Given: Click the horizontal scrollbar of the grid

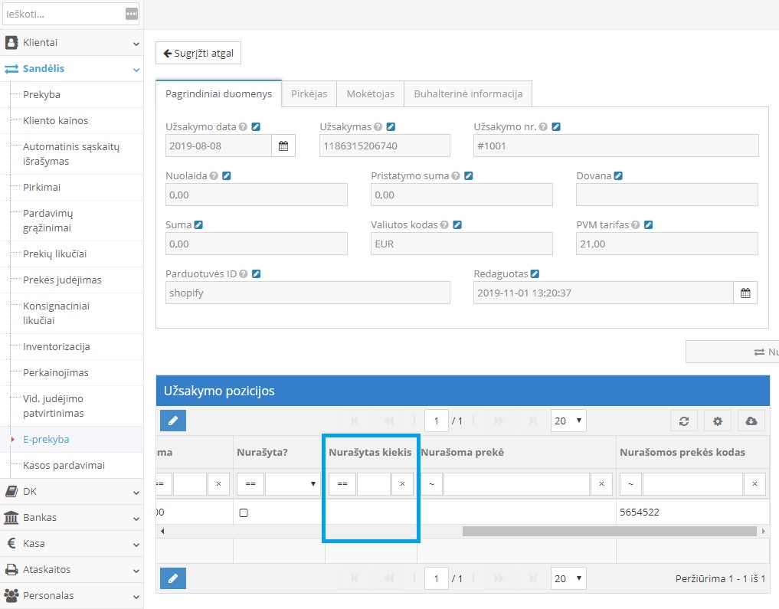Looking at the screenshot, I should (x=609, y=531).
